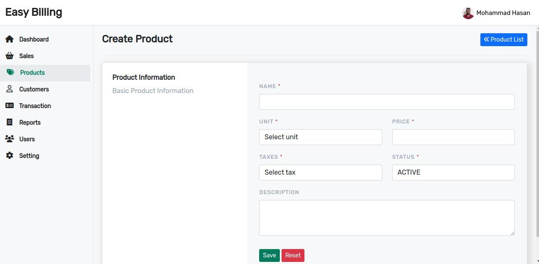Click the Setting gear icon
The image size is (539, 264).
[10, 155]
